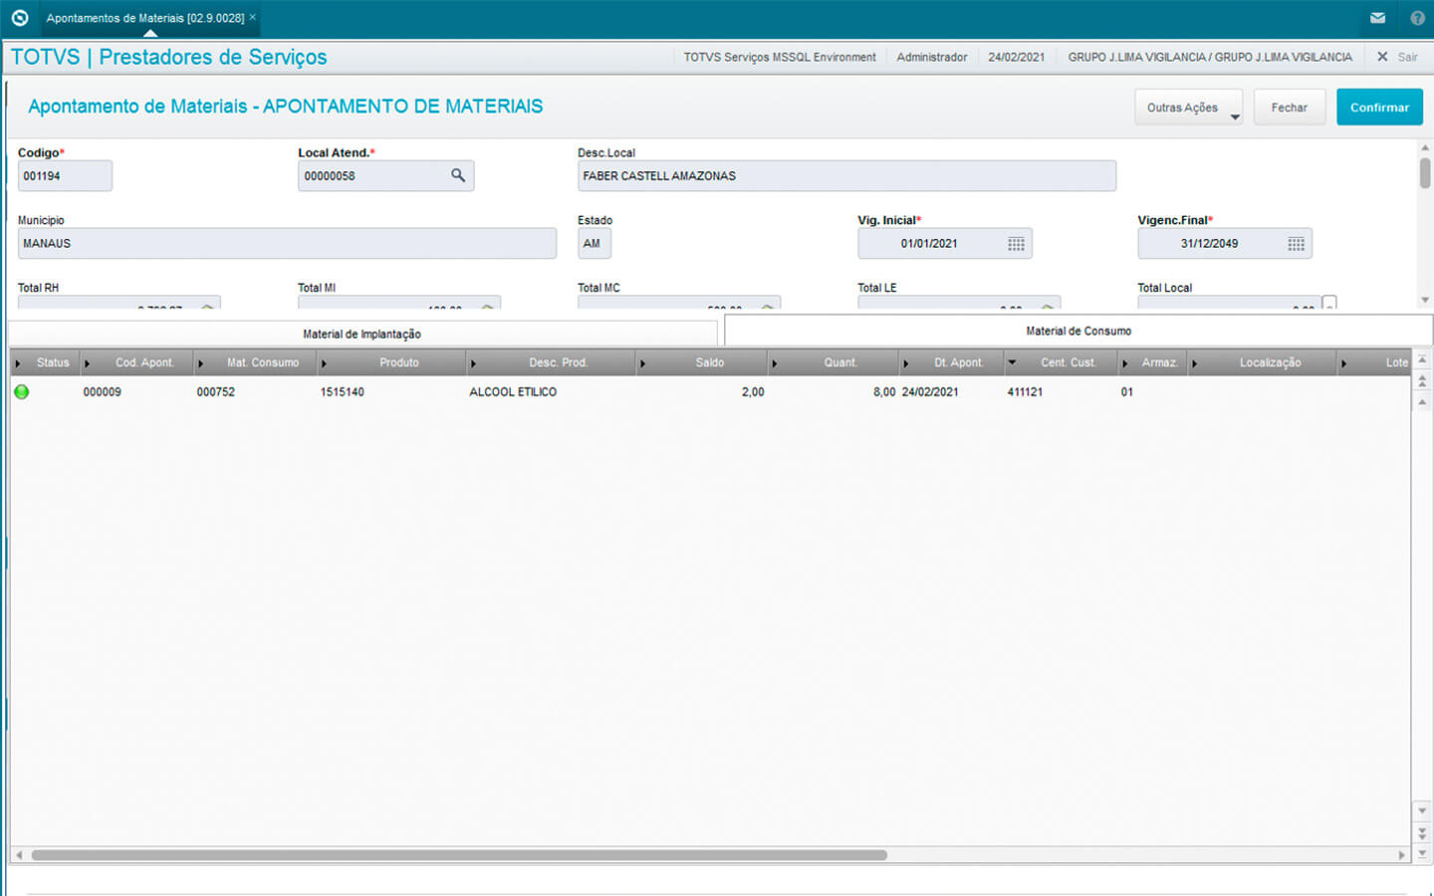1434x896 pixels.
Task: Sort by the Dt. Apont. column header
Action: (x=958, y=363)
